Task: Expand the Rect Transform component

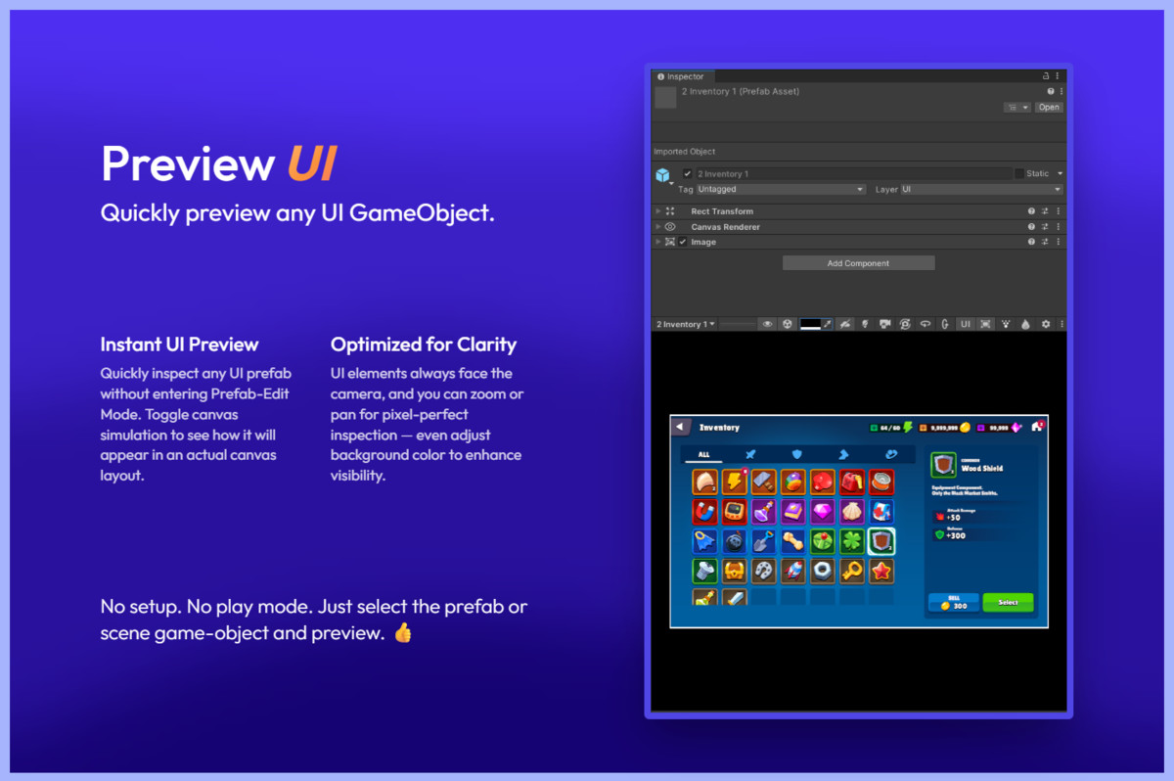Action: pos(657,211)
